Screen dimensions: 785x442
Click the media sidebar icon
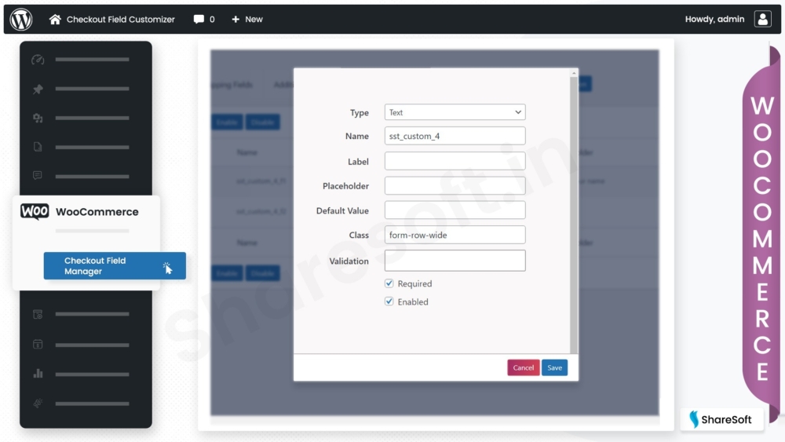tap(38, 118)
